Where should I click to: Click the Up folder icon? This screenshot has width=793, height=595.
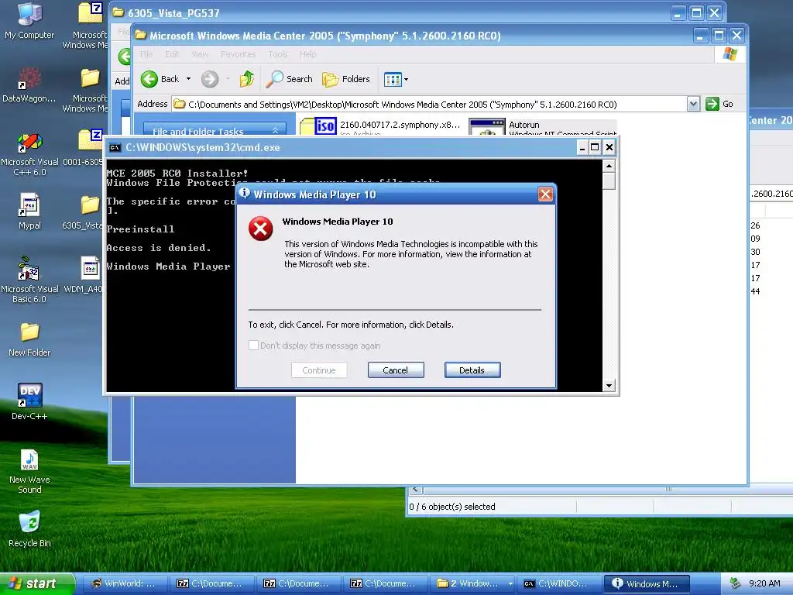point(247,79)
